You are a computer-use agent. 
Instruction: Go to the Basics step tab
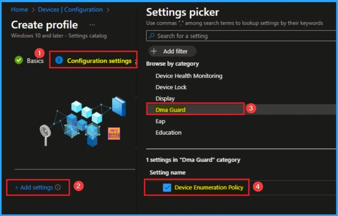click(35, 60)
